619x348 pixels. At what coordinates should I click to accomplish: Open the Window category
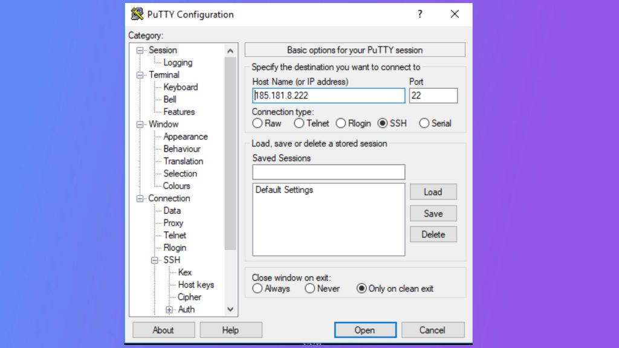(x=163, y=124)
